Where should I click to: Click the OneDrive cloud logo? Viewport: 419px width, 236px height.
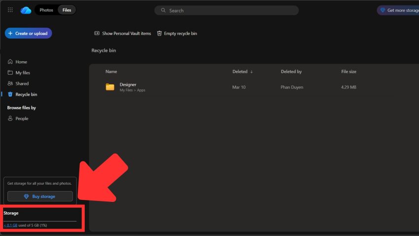click(x=26, y=10)
